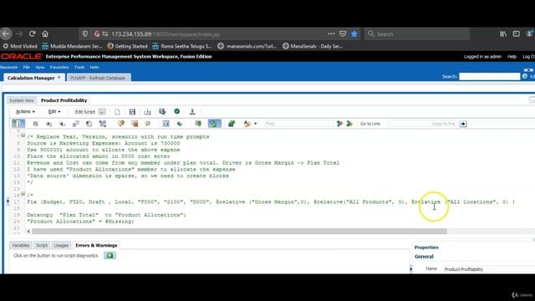535x301 pixels.
Task: Open the Actions dropdown menu
Action: point(25,111)
